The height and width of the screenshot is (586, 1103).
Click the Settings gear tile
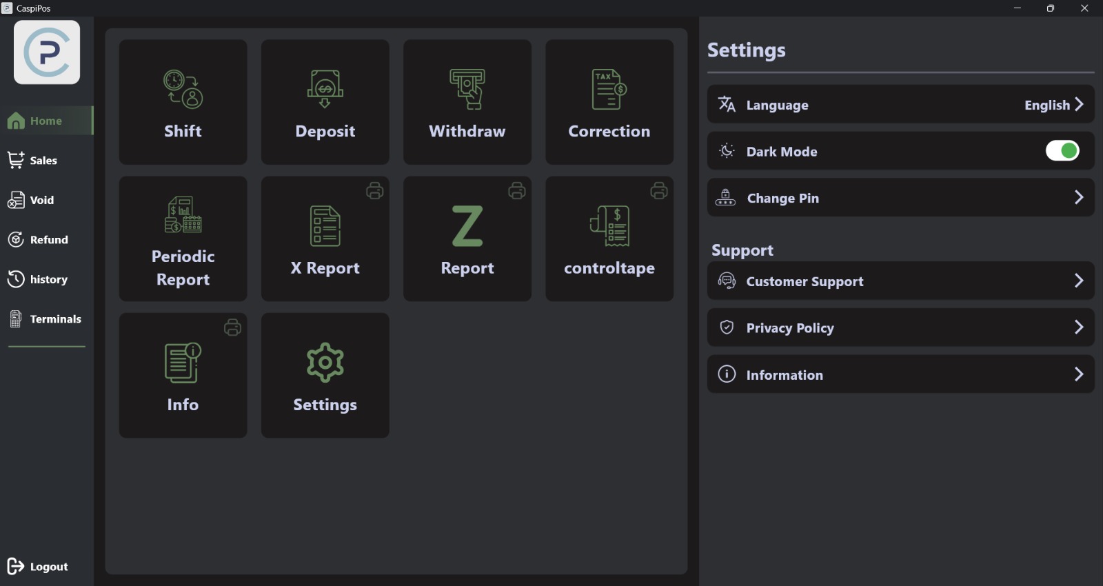[325, 375]
